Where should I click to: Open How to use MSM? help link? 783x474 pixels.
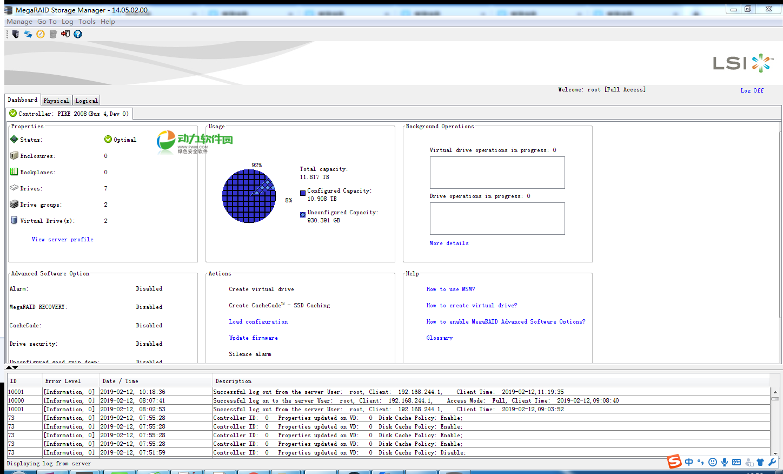point(450,289)
